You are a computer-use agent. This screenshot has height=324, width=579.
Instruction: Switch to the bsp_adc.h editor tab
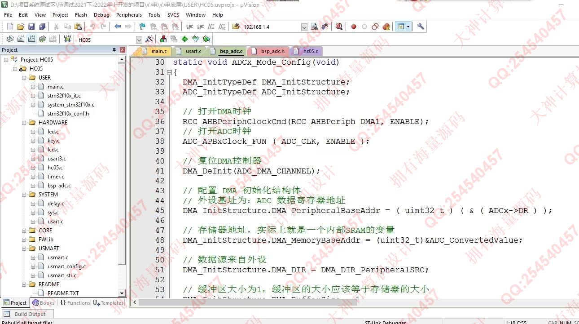(268, 51)
